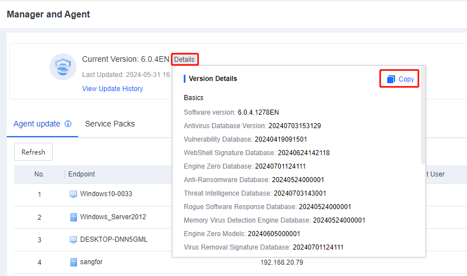Click the info icon next to Agent update
The height and width of the screenshot is (276, 467).
pos(68,124)
